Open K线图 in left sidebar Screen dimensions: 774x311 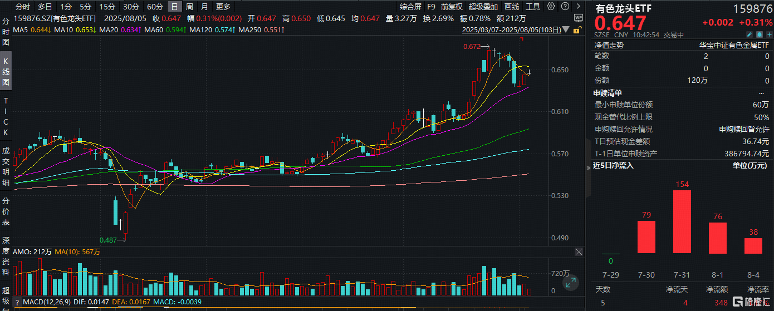point(6,72)
